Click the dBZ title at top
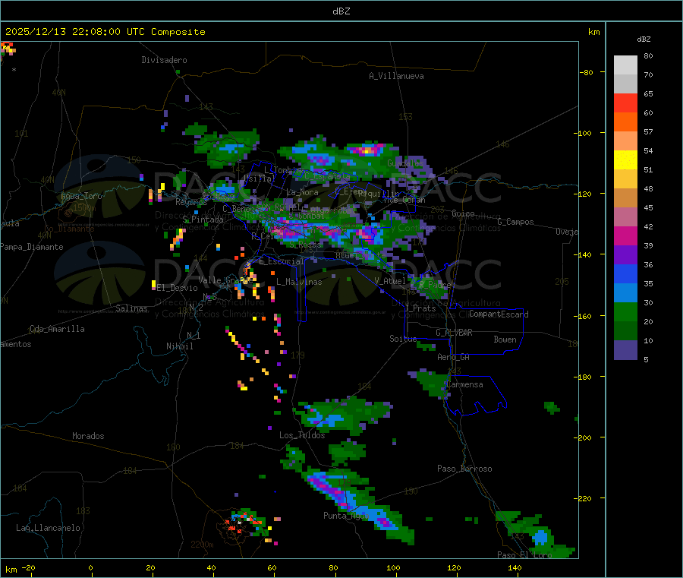This screenshot has height=578, width=683. 341,11
